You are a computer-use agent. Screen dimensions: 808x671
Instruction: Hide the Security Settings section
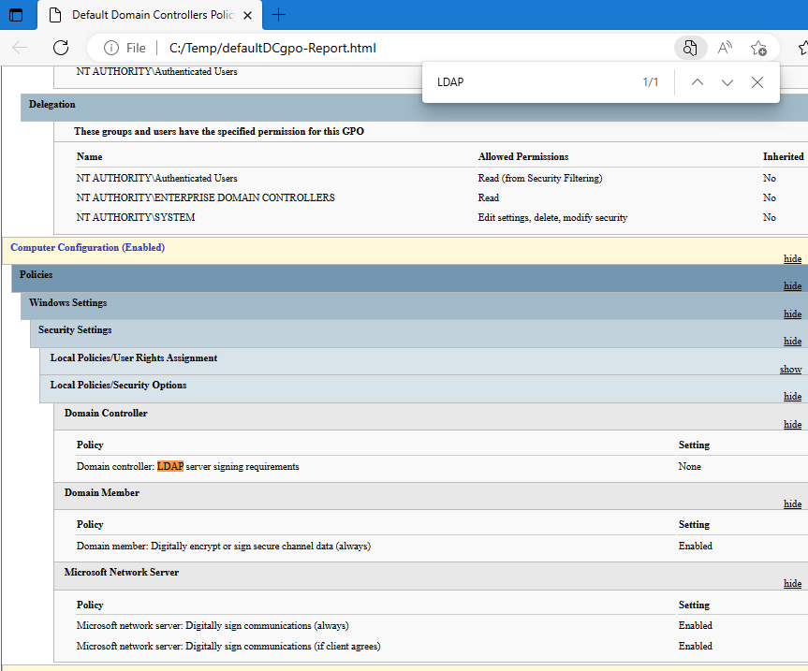(792, 341)
